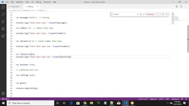Screen dimensions: 189x106
Task: Open errors and warnings in status bar
Action: 5,99
